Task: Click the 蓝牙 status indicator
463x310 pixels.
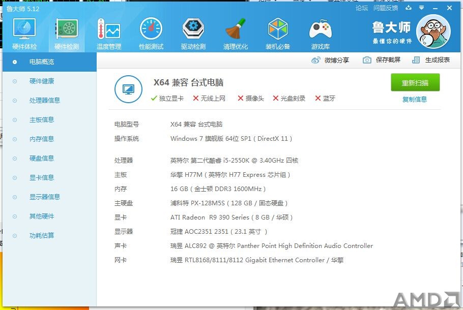Action: 325,98
